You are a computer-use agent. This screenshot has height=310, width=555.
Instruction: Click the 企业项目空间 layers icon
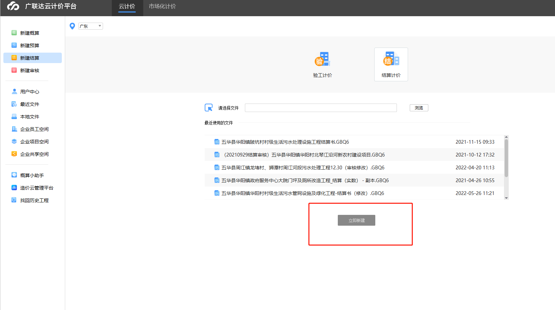pos(14,141)
